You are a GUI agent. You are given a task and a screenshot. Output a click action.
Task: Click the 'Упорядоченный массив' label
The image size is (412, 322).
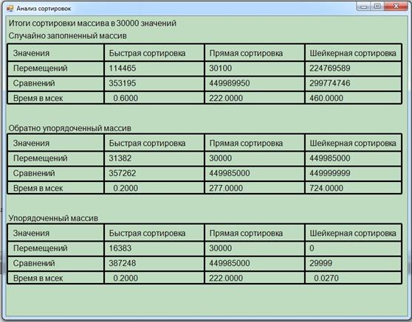tap(53, 218)
